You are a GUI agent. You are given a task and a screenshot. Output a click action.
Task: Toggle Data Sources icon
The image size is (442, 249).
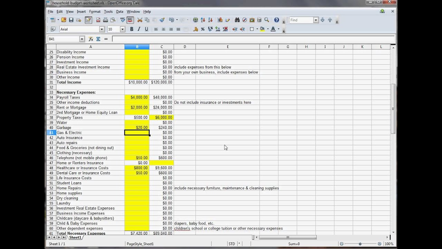259,20
